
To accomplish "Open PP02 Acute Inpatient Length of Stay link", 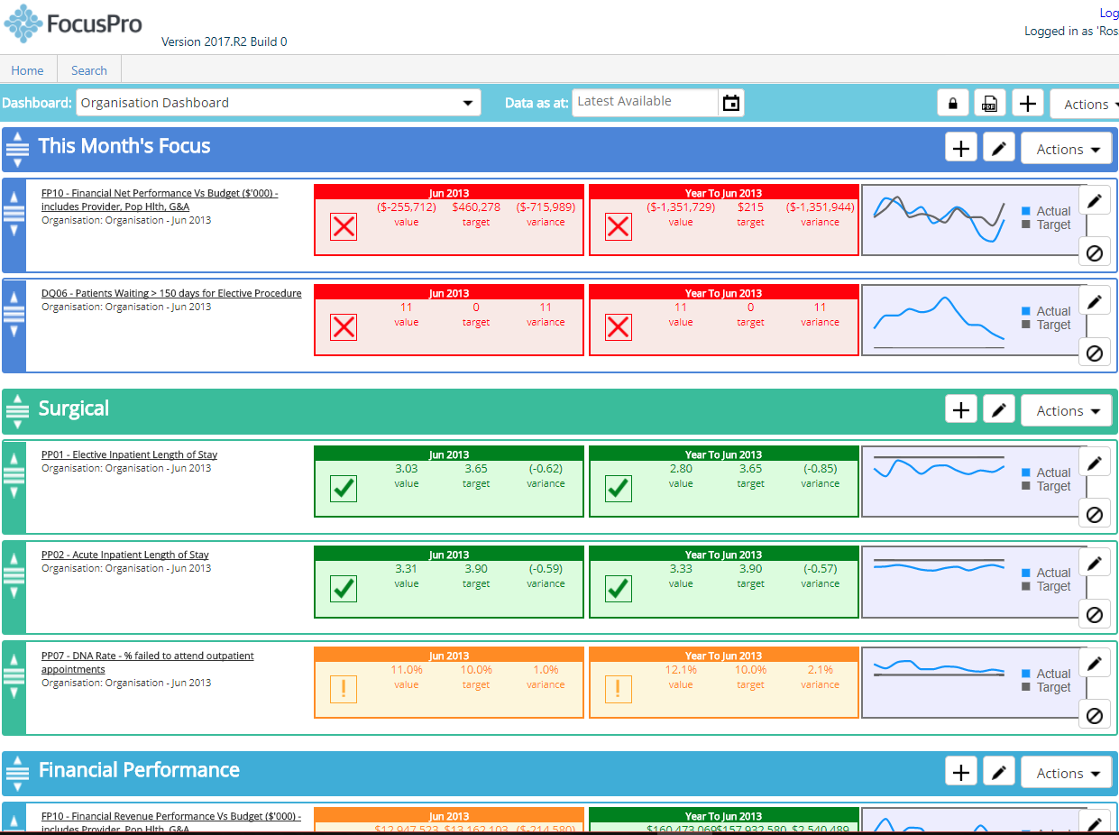I will (125, 555).
